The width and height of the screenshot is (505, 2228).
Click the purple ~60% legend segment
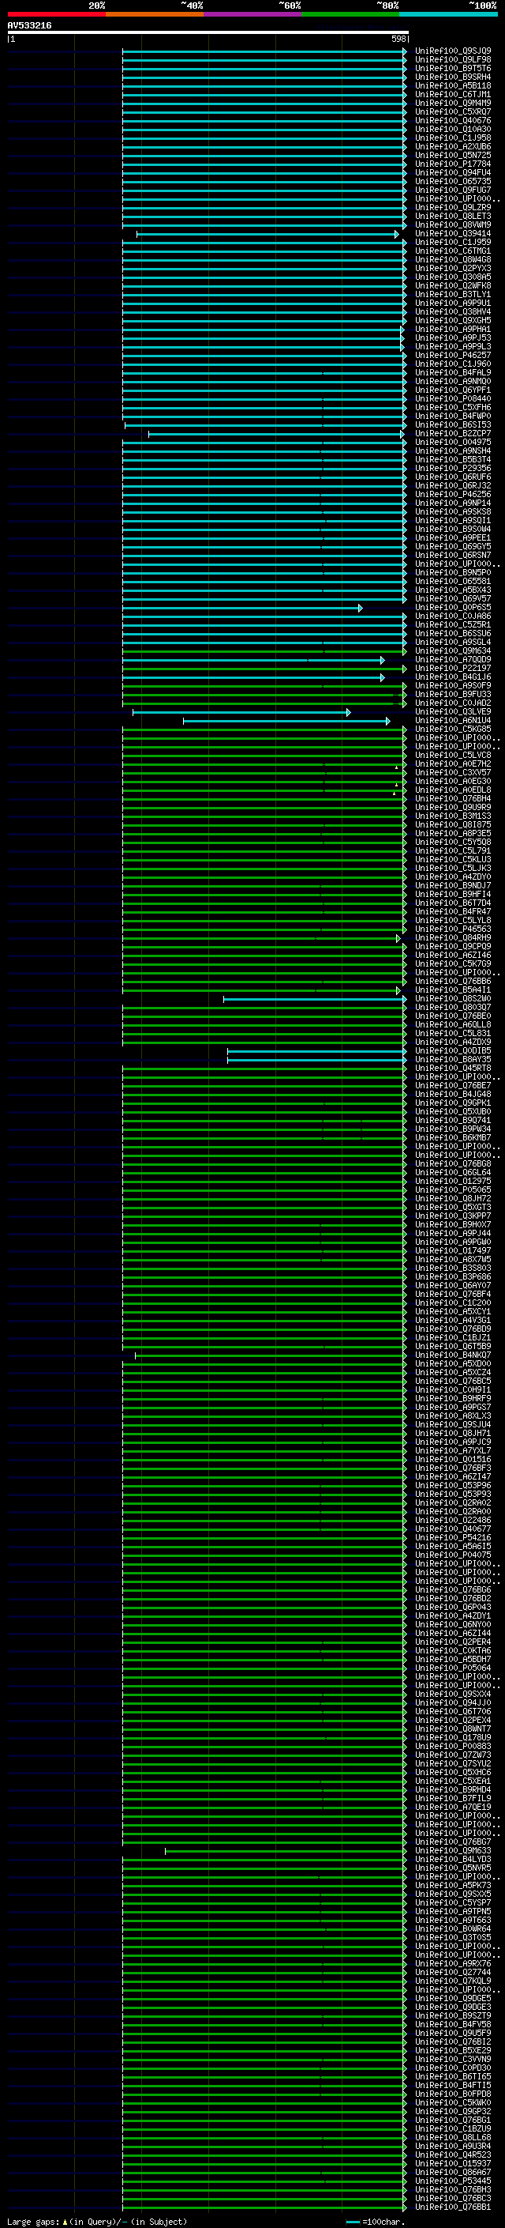[x=253, y=14]
